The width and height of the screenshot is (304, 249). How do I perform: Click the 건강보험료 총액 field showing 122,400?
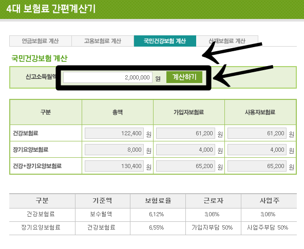114,133
